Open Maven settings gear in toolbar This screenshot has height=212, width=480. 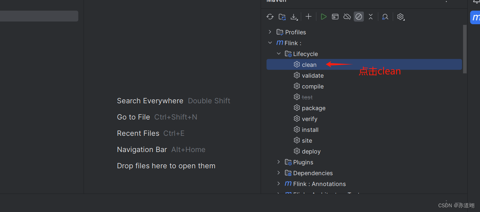400,17
